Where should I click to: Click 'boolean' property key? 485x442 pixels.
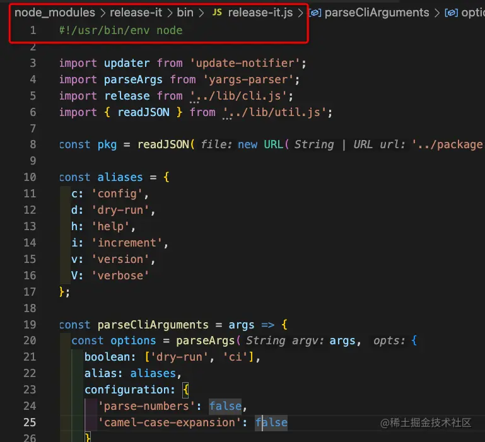[x=107, y=357]
